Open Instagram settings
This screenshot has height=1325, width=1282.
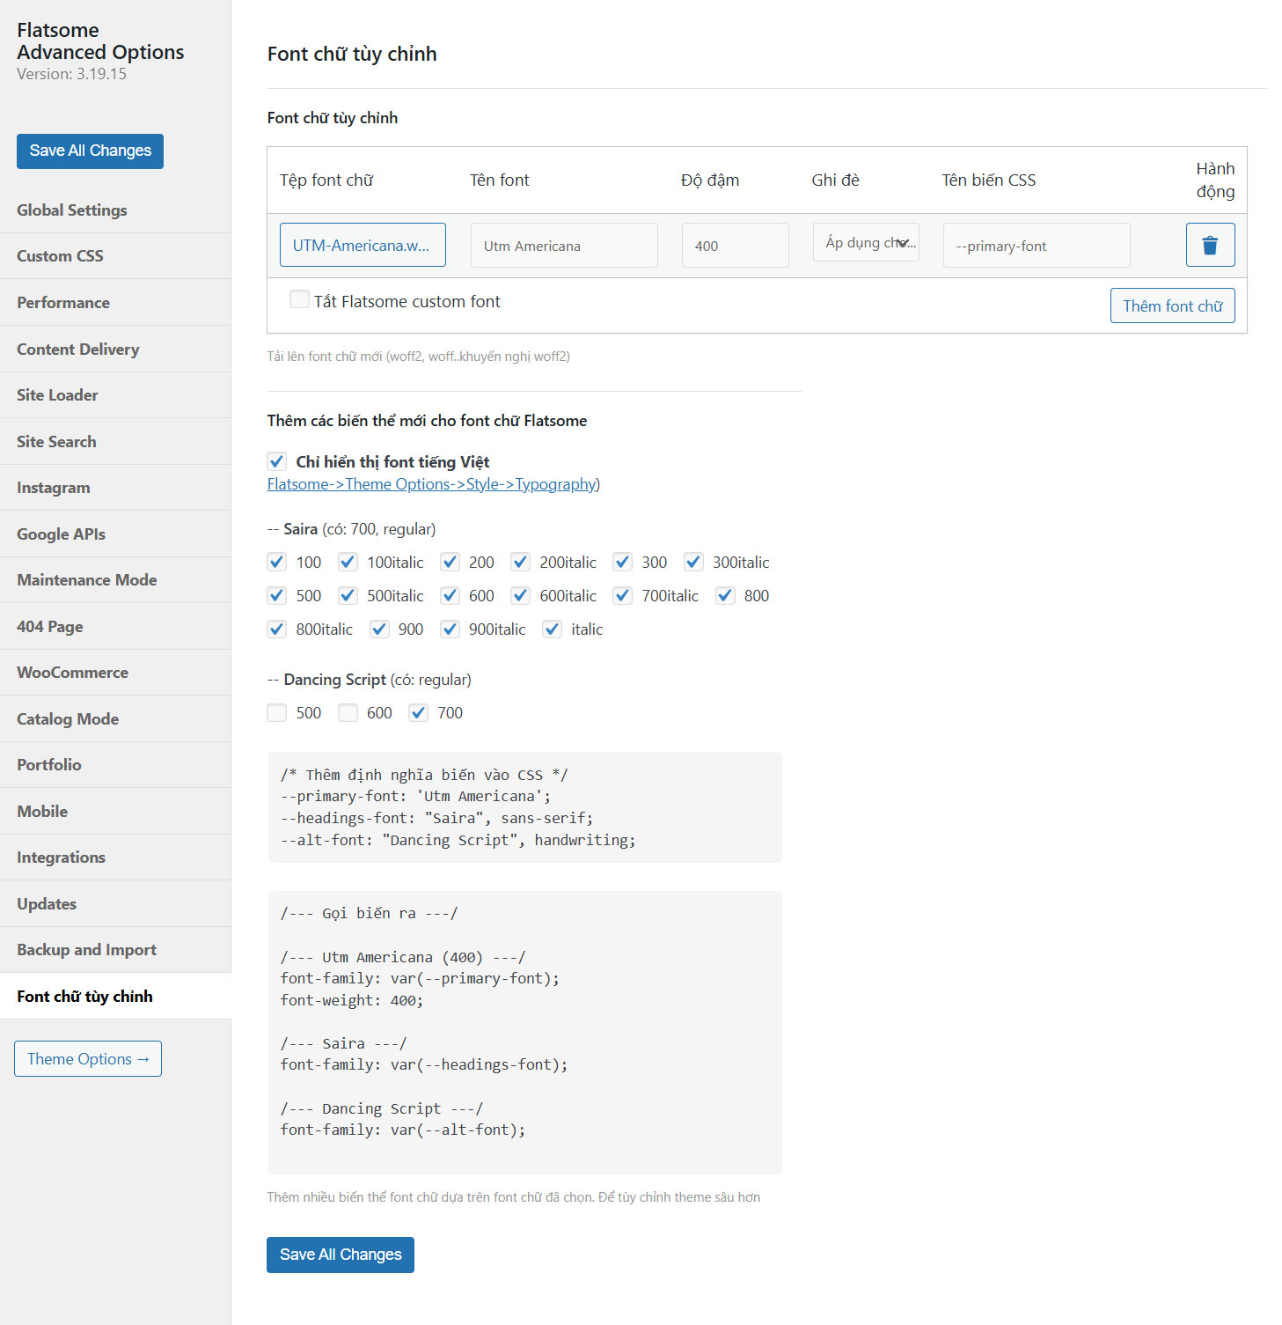click(x=115, y=487)
